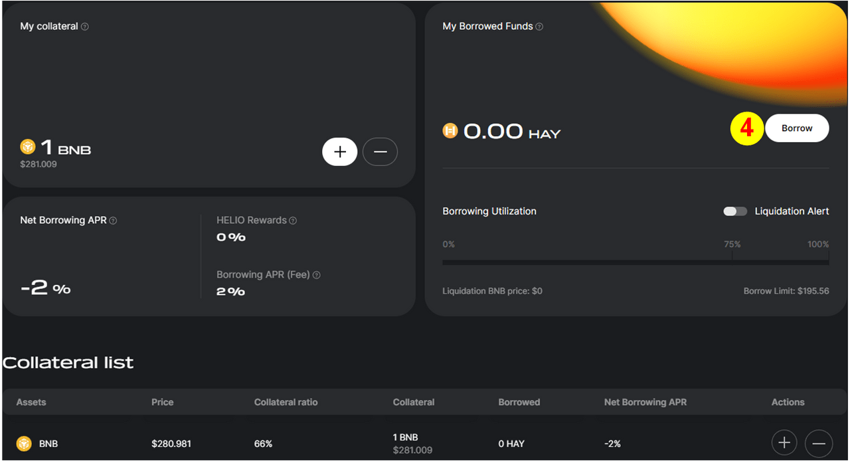Click the Price column header
The width and height of the screenshot is (850, 461).
click(162, 402)
